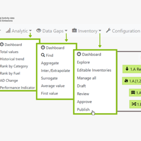The image size is (141, 141).
Task: Click the Data Gaps eye icon
Action: (x=39, y=30)
